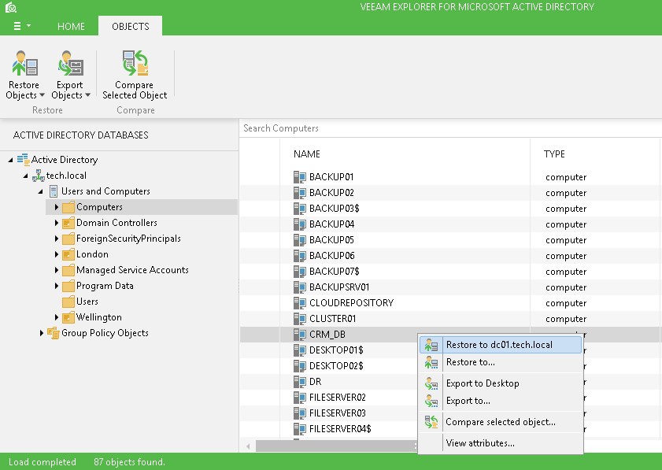The width and height of the screenshot is (662, 470).
Task: Click the Restore Objects icon
Action: coord(25,63)
